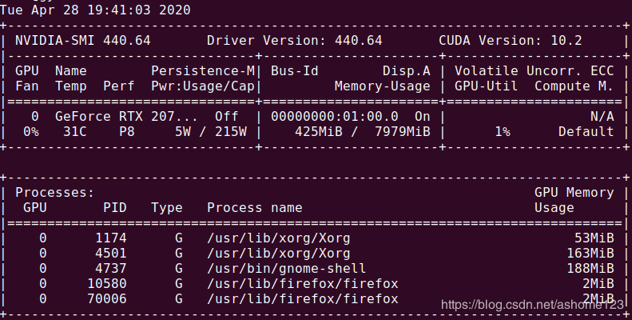
Task: Click the 31C temperature reading
Action: pyautogui.click(x=74, y=131)
